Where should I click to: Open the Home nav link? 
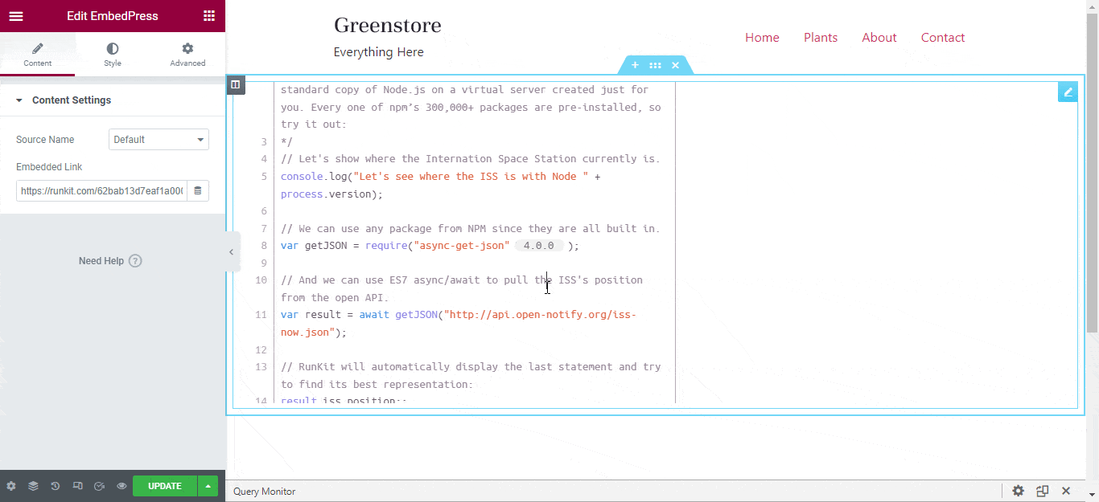click(x=762, y=38)
